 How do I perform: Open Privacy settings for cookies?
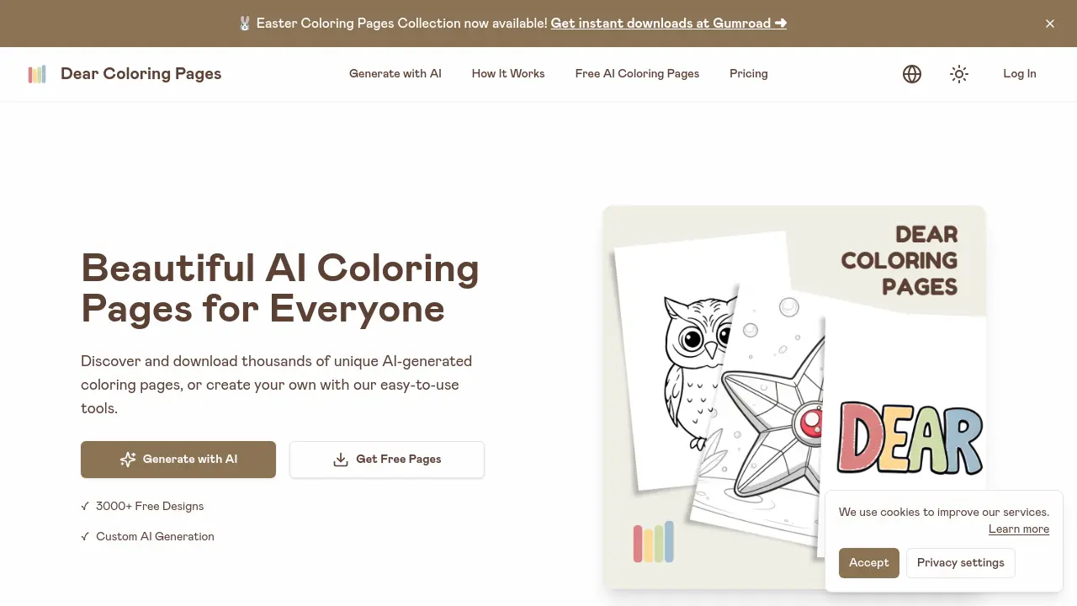point(961,563)
